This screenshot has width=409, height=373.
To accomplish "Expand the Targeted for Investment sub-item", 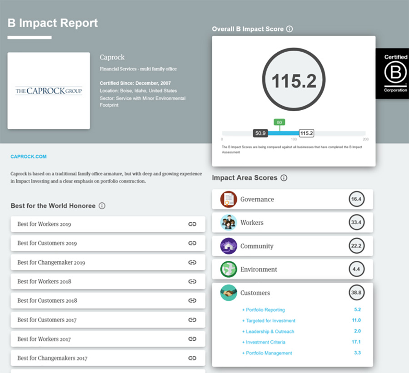I will pyautogui.click(x=269, y=321).
